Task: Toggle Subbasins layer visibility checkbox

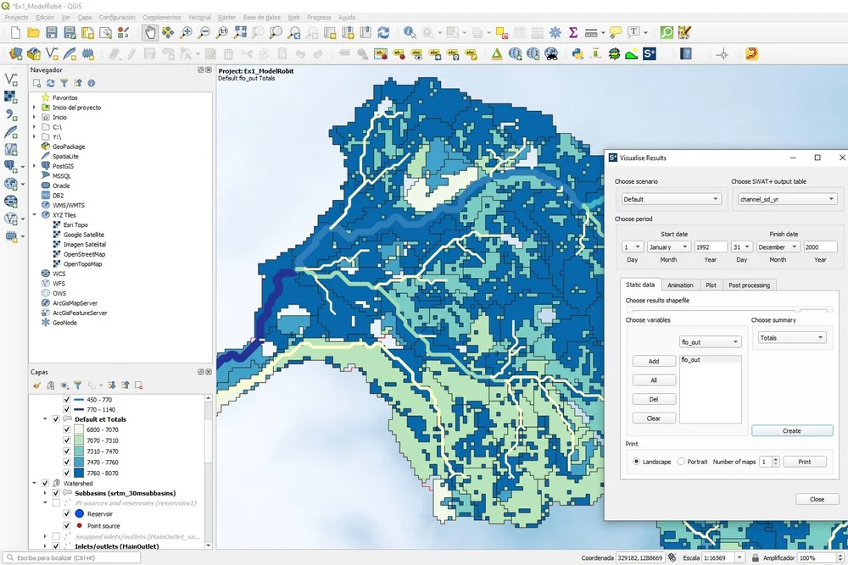Action: (x=56, y=493)
